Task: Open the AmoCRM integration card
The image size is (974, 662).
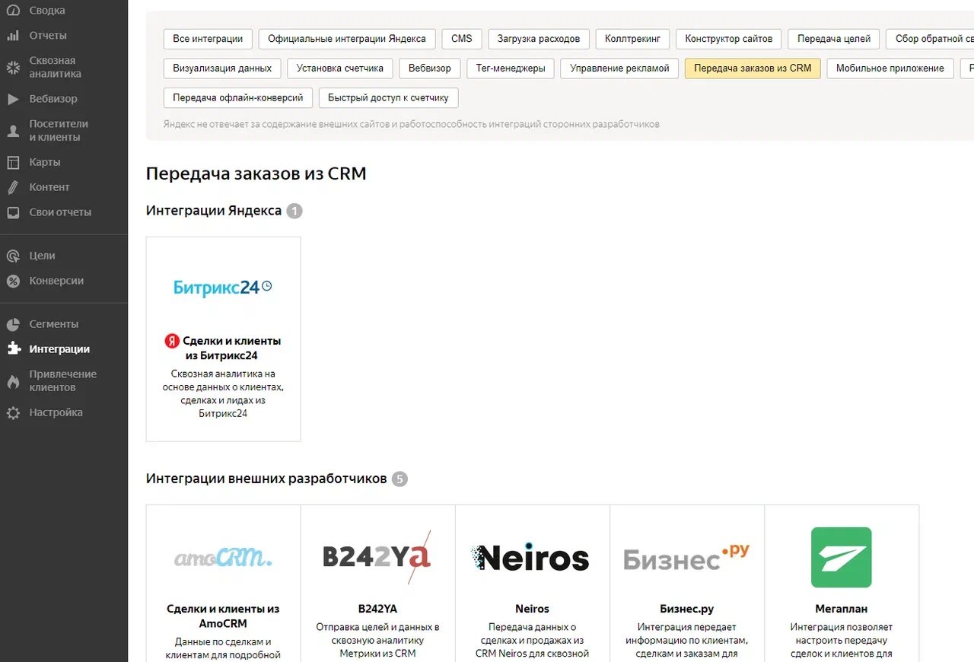Action: tap(223, 582)
